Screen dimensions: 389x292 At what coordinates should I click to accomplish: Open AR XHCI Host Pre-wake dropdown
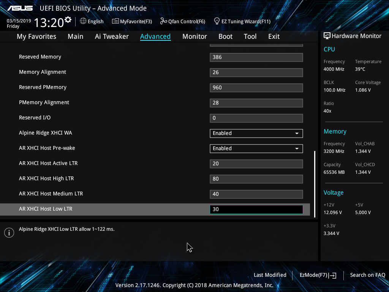pos(256,149)
